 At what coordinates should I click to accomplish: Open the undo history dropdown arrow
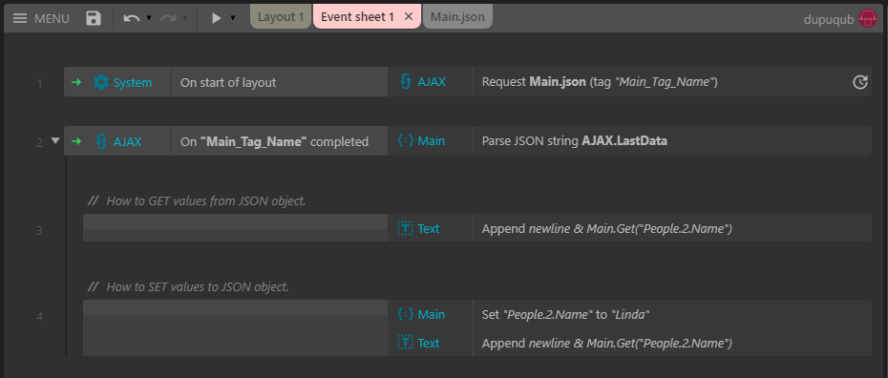coord(149,18)
